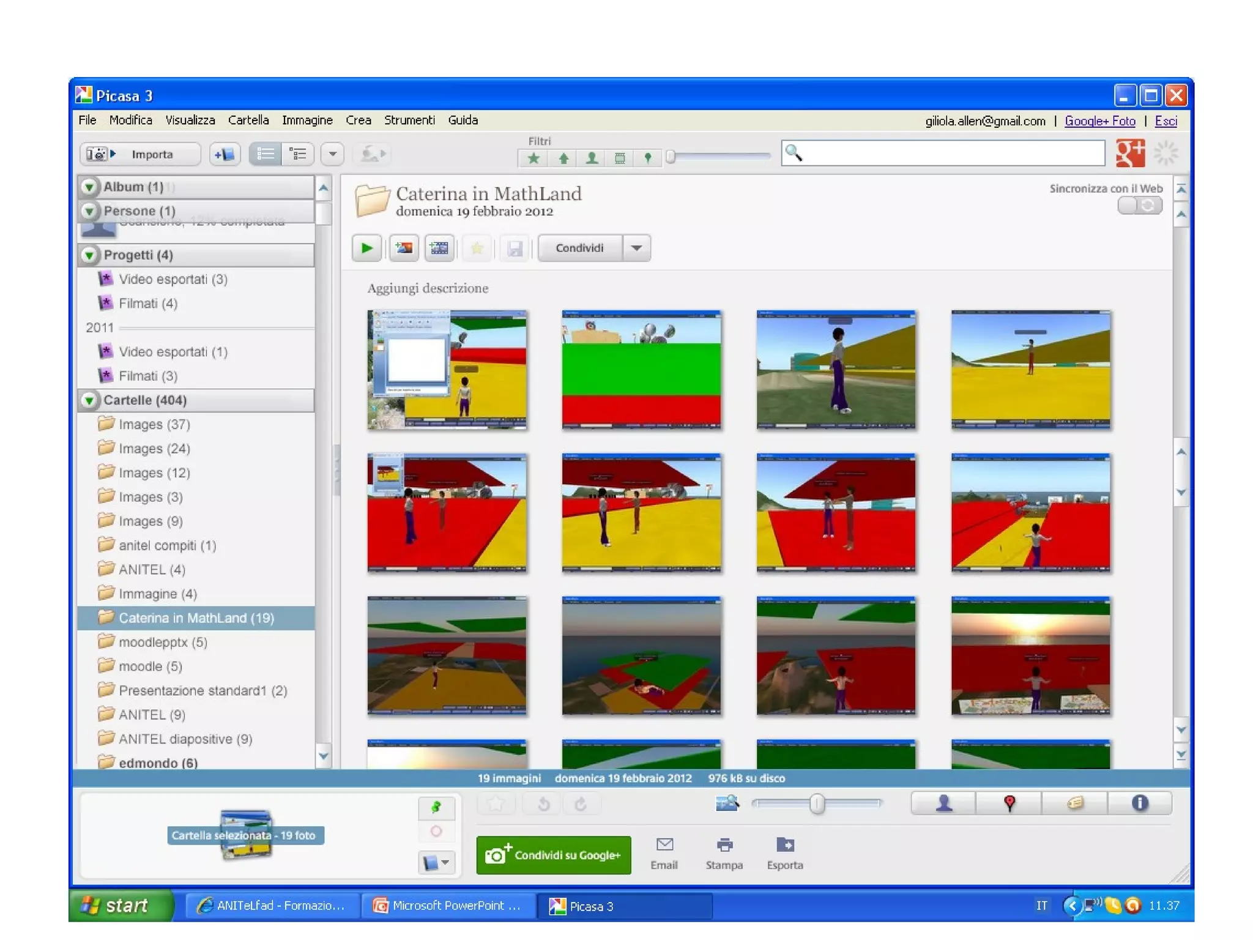Collapse the Progetti (4) section

[90, 255]
